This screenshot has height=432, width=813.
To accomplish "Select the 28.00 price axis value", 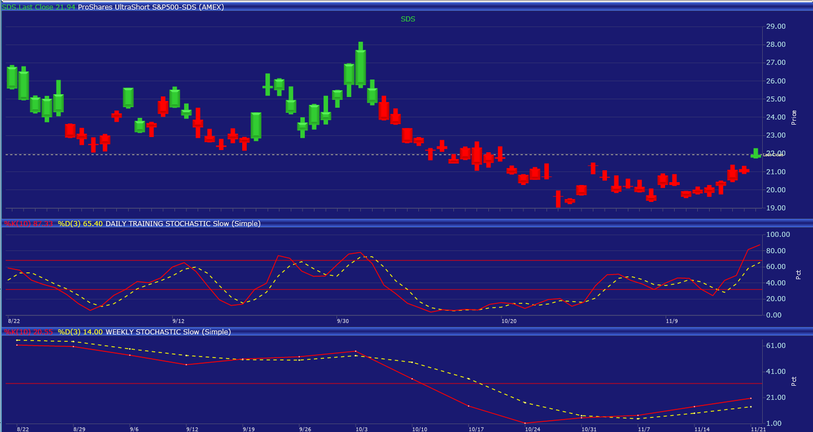I will 776,45.
